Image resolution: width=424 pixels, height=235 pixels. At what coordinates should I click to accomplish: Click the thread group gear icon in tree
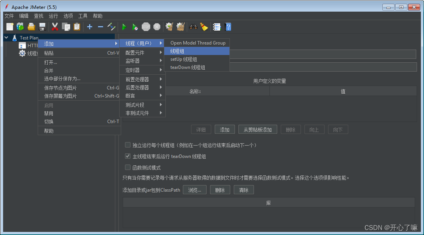22,53
